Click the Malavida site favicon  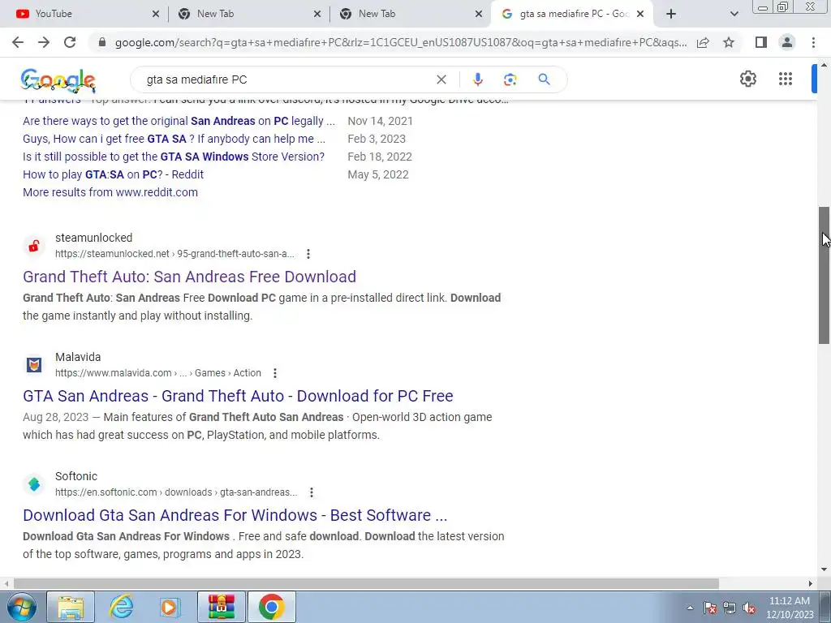[x=34, y=365]
